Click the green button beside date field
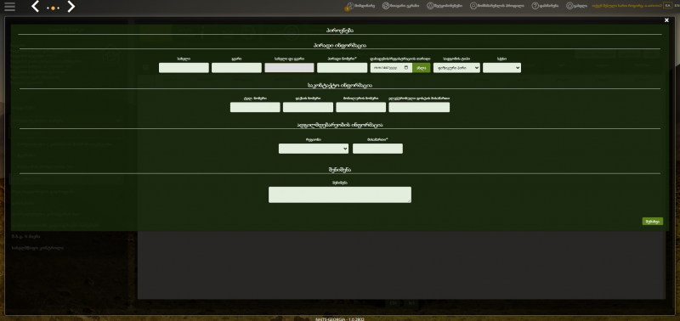Viewport: 680px width, 321px height. [x=421, y=68]
